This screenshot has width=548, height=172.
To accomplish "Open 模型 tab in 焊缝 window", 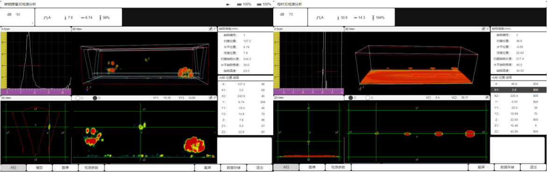I will click(x=40, y=167).
